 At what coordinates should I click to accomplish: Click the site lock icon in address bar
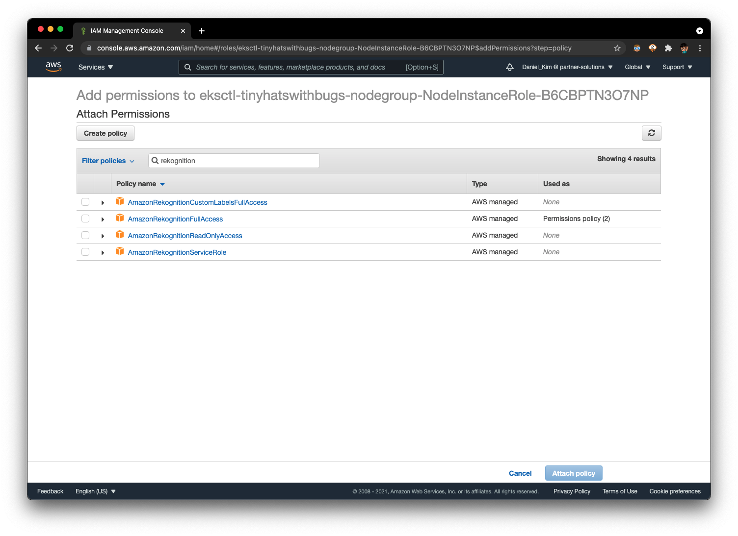(x=89, y=48)
